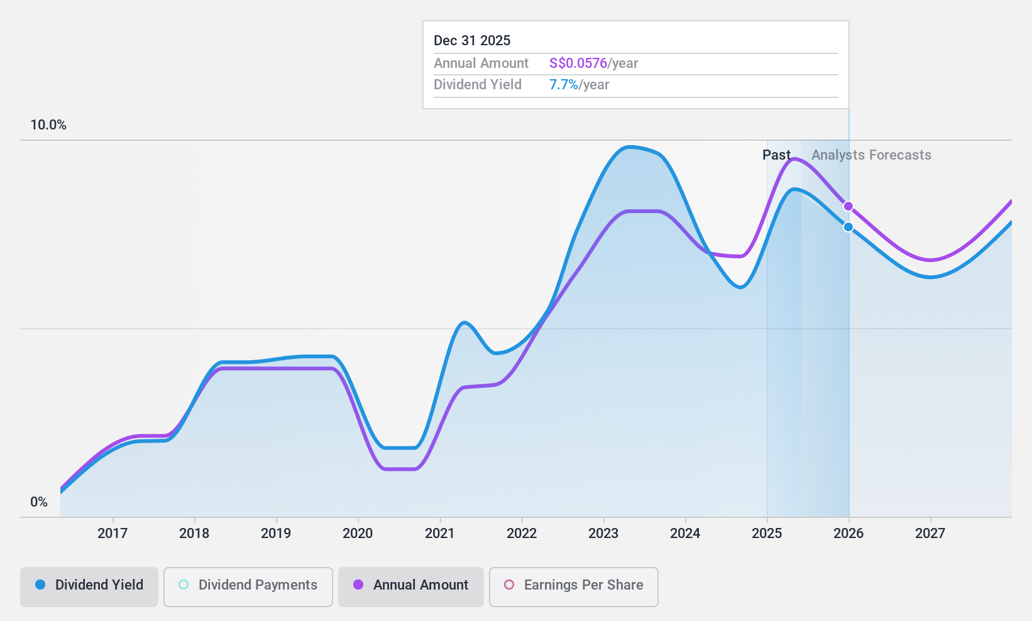This screenshot has width=1032, height=621.
Task: Click the 'Dividend Yield' tooltip row label
Action: tap(478, 85)
